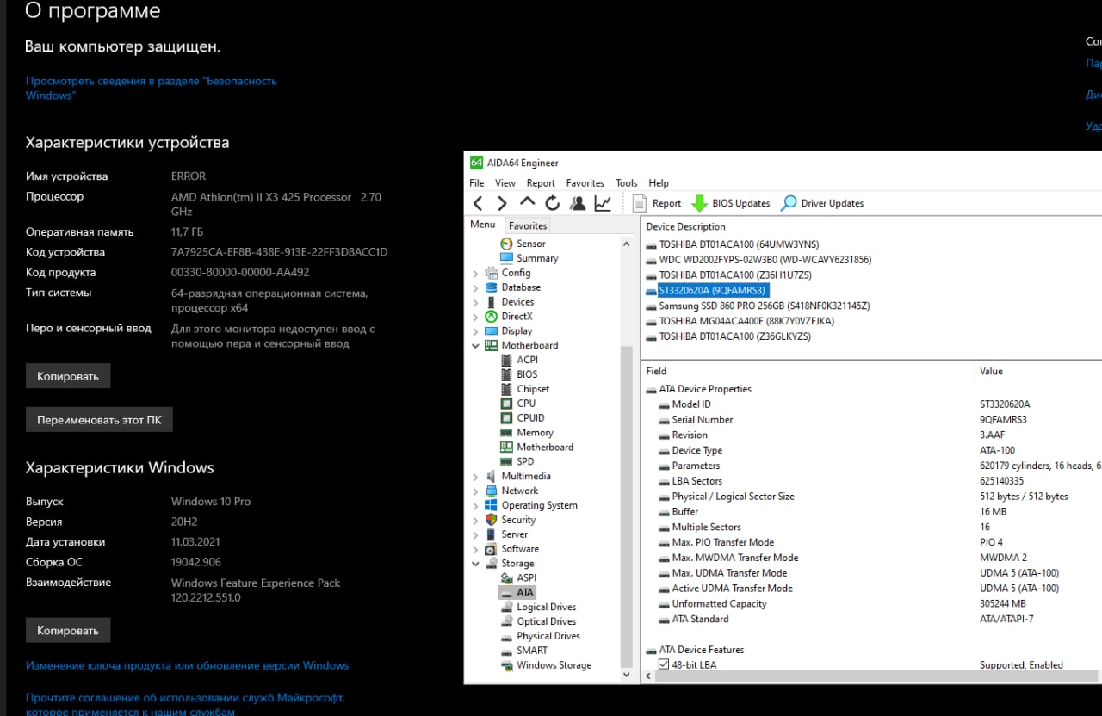Click the Up arrow in AIDA64 toolbar
Image resolution: width=1102 pixels, height=716 pixels.
pos(527,202)
